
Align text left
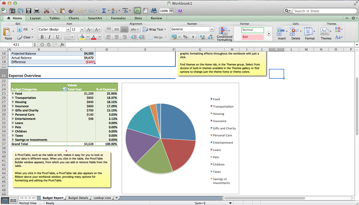point(109,37)
